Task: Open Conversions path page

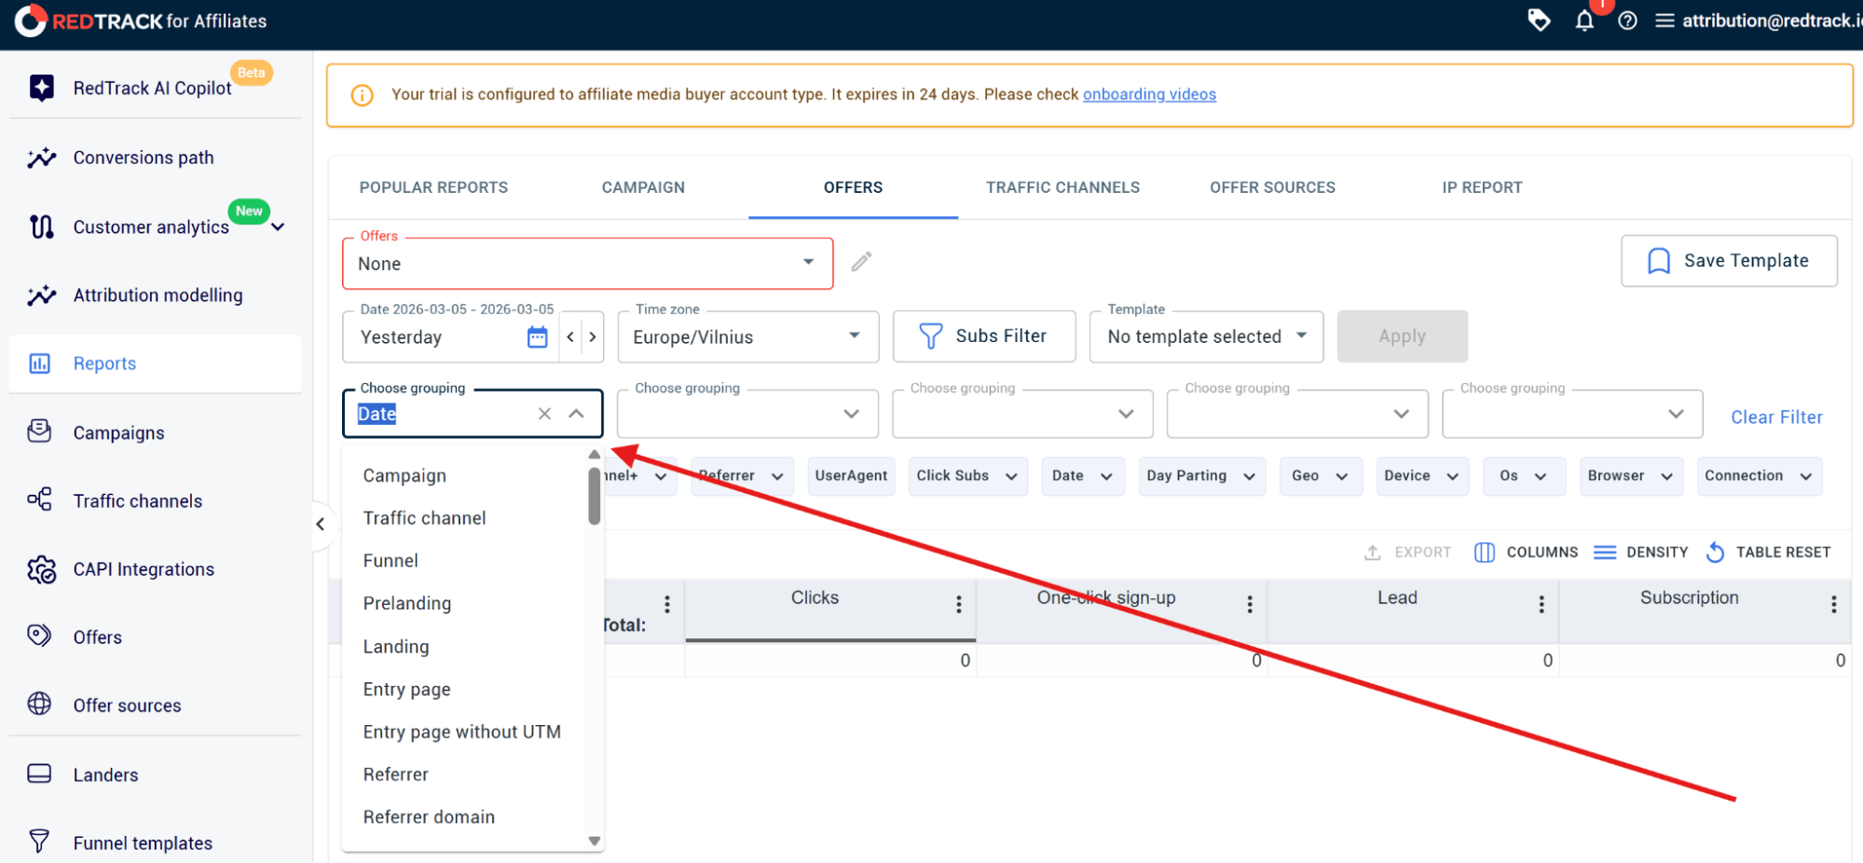Action: point(144,158)
